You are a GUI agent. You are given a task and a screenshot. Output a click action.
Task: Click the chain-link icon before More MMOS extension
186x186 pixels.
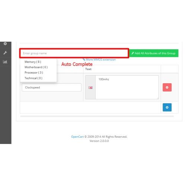tap(84, 60)
